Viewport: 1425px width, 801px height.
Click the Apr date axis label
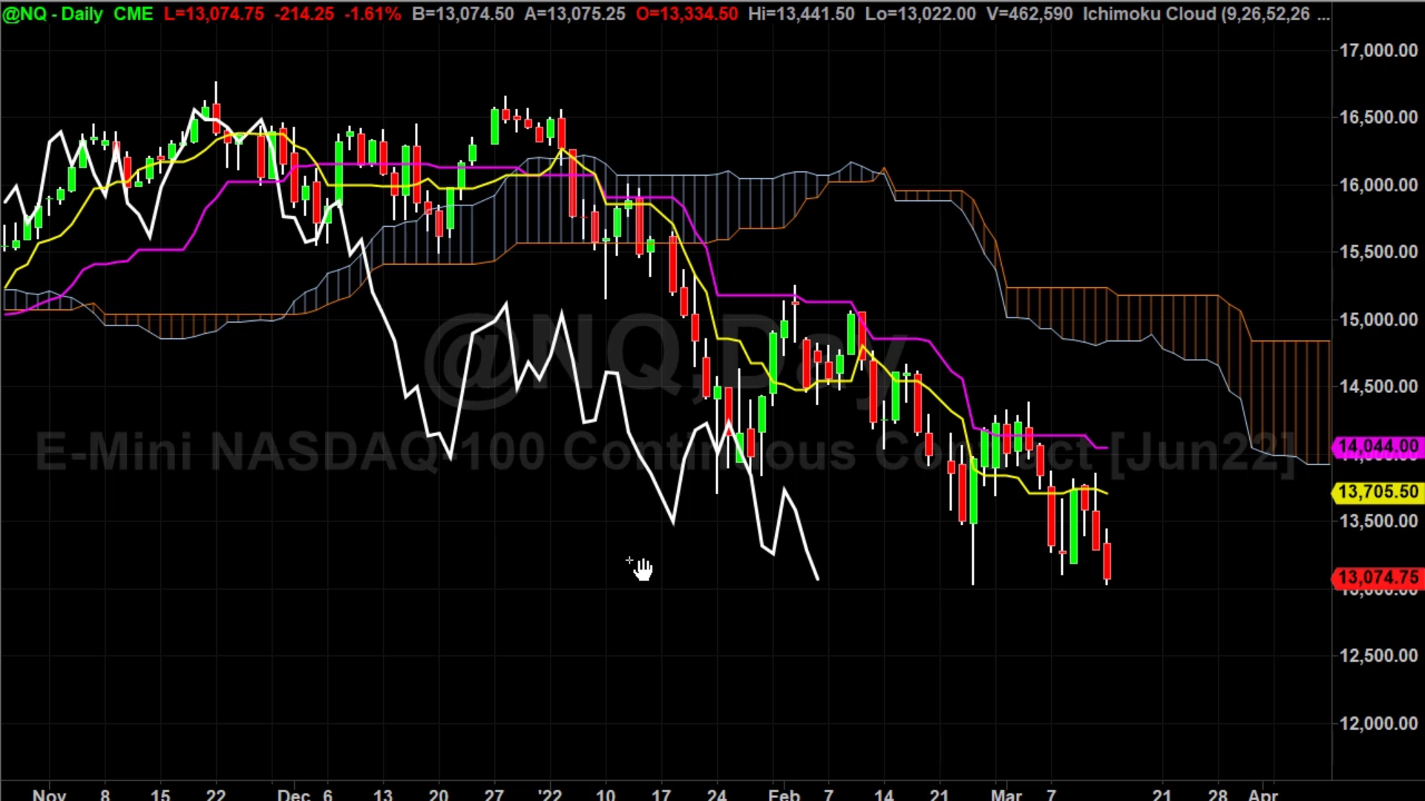pos(1263,794)
